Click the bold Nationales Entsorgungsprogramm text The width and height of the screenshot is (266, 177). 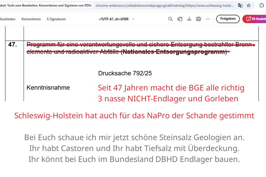tap(174, 51)
